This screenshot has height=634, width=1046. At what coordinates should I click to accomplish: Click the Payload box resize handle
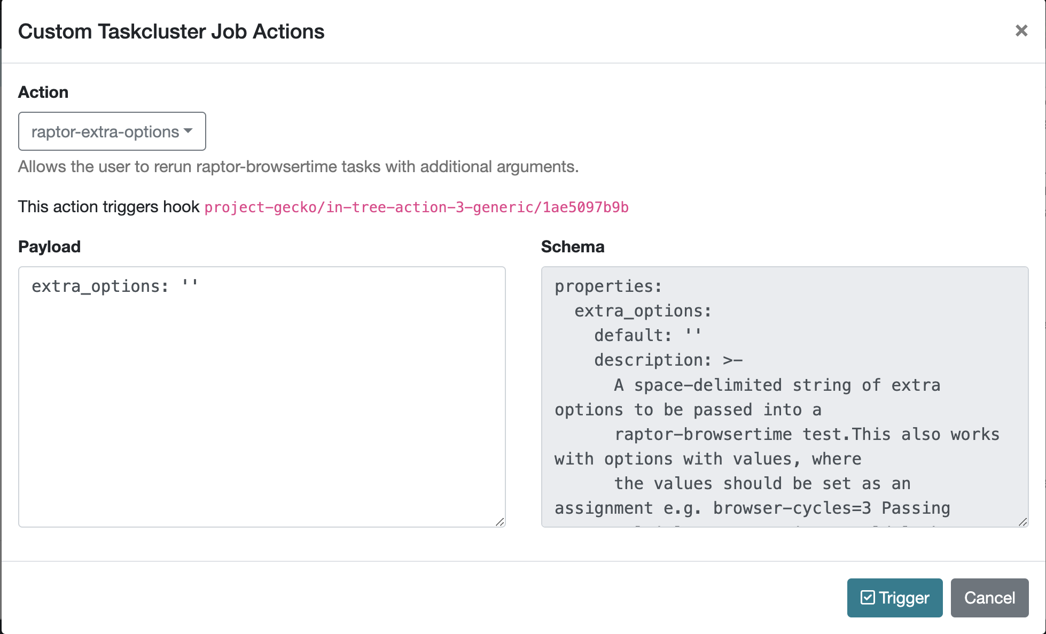499,522
